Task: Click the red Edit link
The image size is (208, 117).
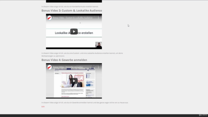Action: tap(43, 107)
